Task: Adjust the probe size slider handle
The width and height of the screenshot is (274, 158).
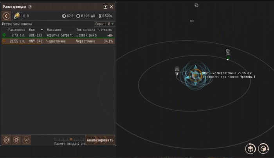Action: tap(71, 139)
